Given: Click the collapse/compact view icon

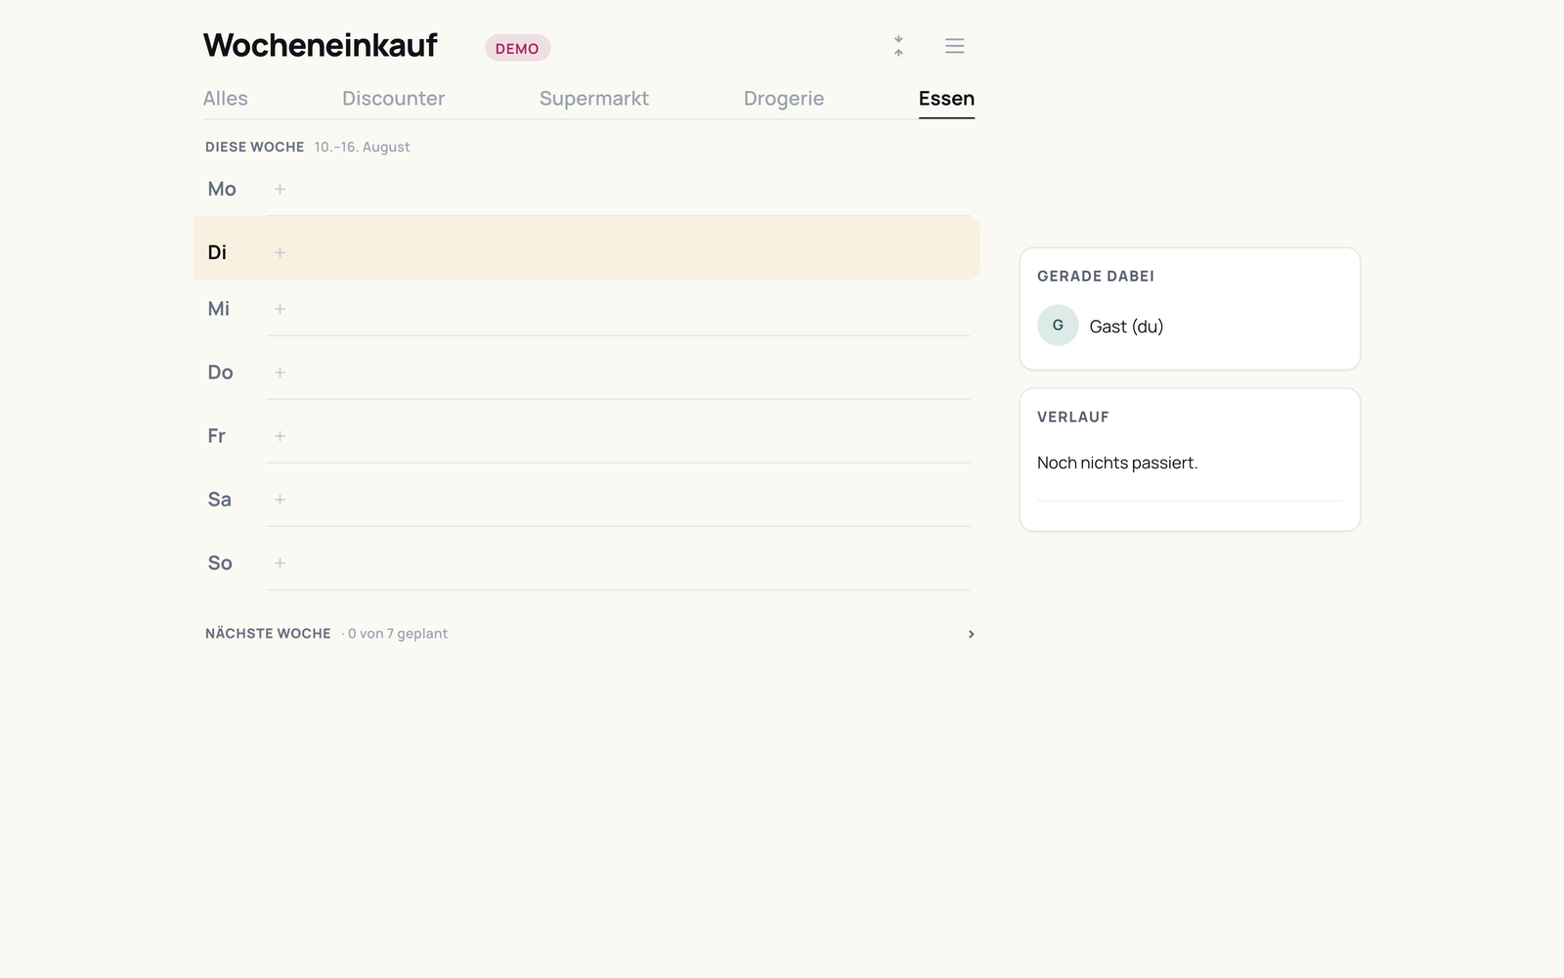Looking at the screenshot, I should click(898, 46).
